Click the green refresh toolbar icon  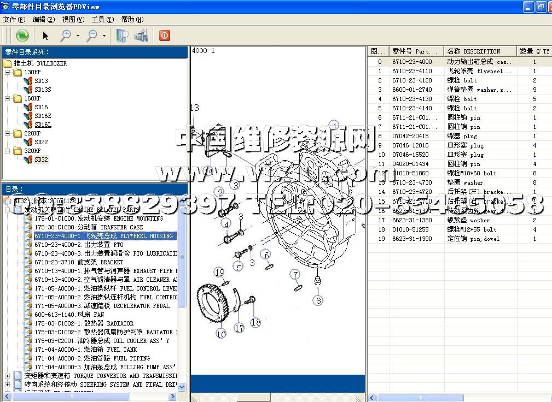click(22, 36)
